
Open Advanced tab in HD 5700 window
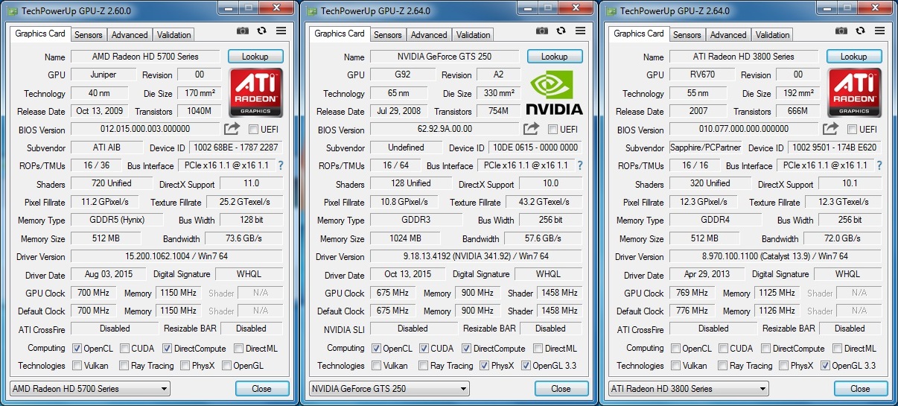[130, 35]
